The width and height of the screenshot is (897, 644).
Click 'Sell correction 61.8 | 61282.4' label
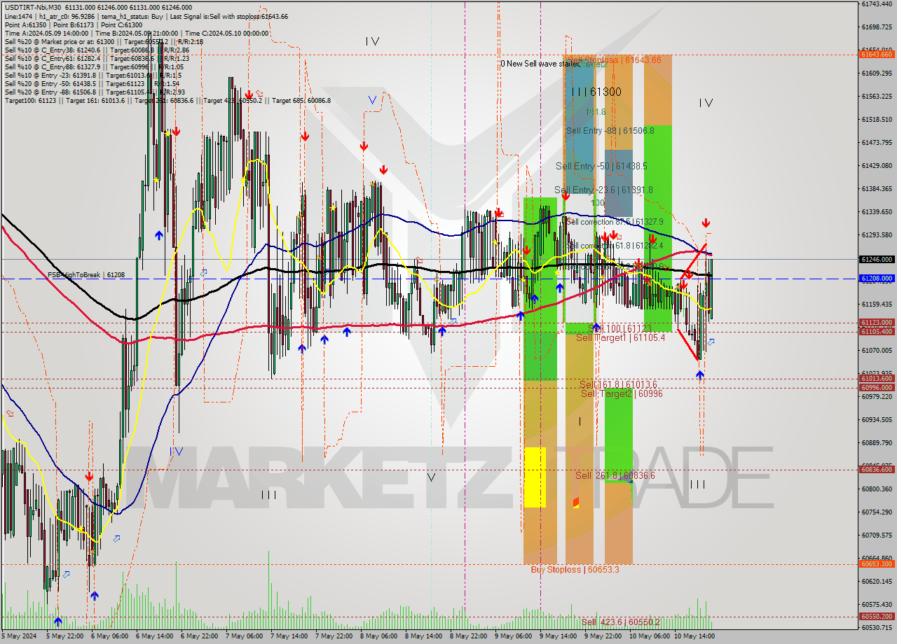pos(615,246)
